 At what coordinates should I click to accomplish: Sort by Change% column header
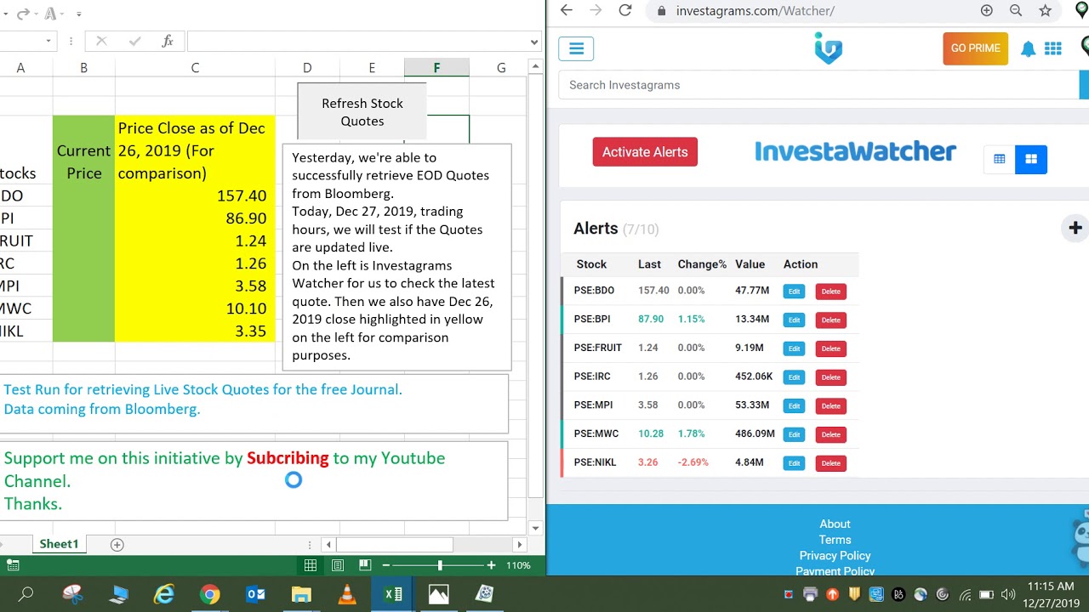coord(702,264)
